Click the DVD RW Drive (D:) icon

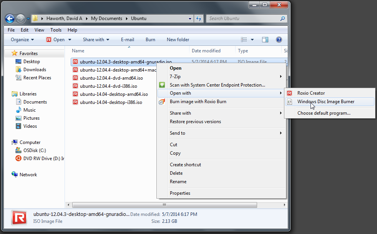pyautogui.click(x=18, y=159)
